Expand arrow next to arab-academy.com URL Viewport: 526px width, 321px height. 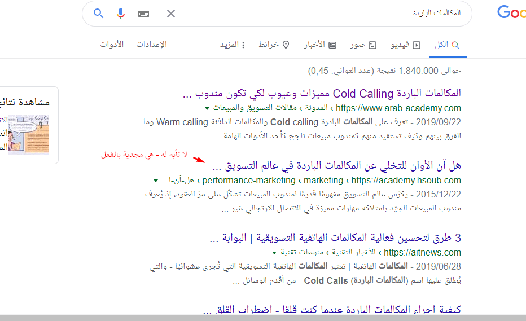click(207, 108)
